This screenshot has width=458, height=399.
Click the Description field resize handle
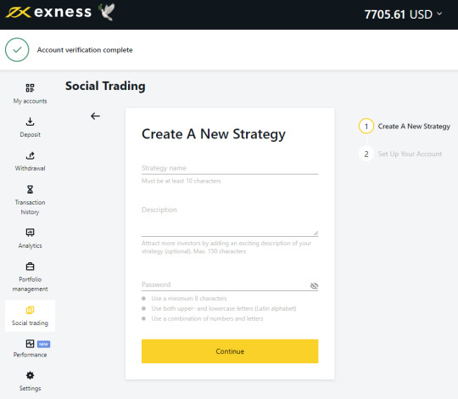316,233
